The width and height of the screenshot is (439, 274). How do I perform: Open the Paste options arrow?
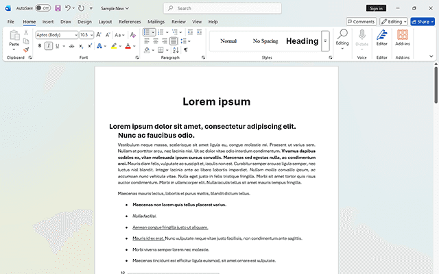pos(14,49)
